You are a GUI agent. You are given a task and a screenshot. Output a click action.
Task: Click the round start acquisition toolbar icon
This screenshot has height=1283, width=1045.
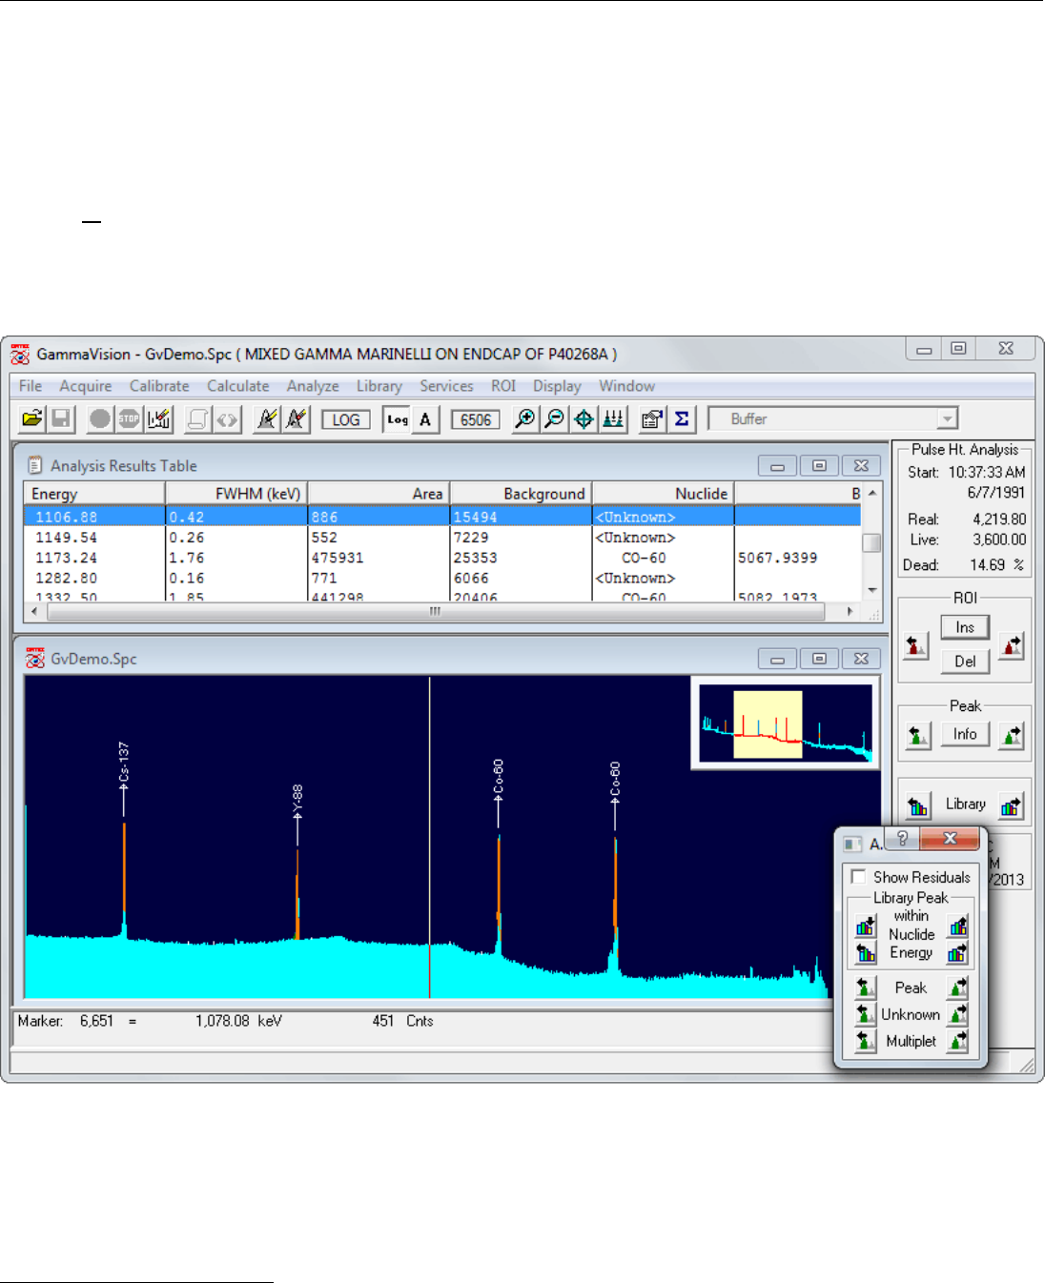[x=99, y=419]
